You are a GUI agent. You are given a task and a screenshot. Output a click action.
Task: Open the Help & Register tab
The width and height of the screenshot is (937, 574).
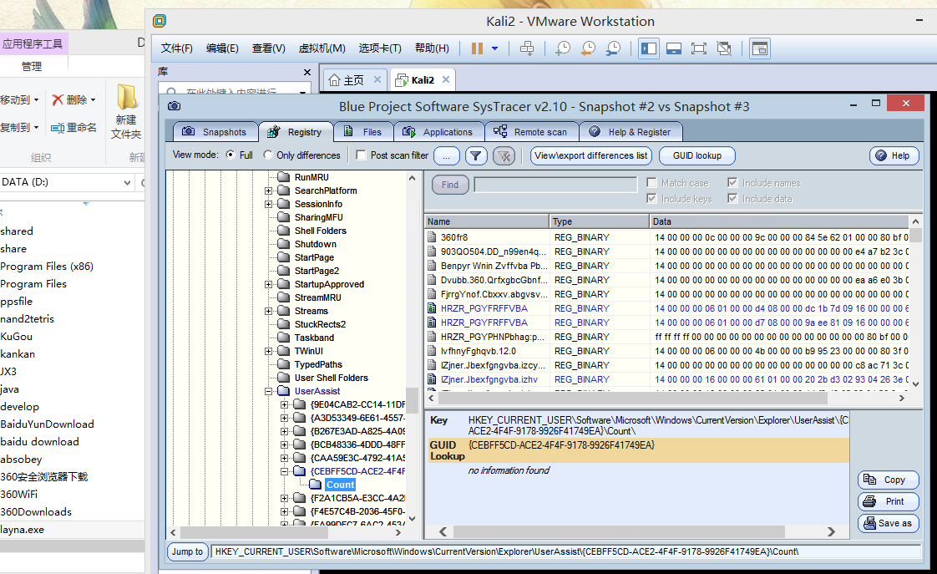[631, 131]
